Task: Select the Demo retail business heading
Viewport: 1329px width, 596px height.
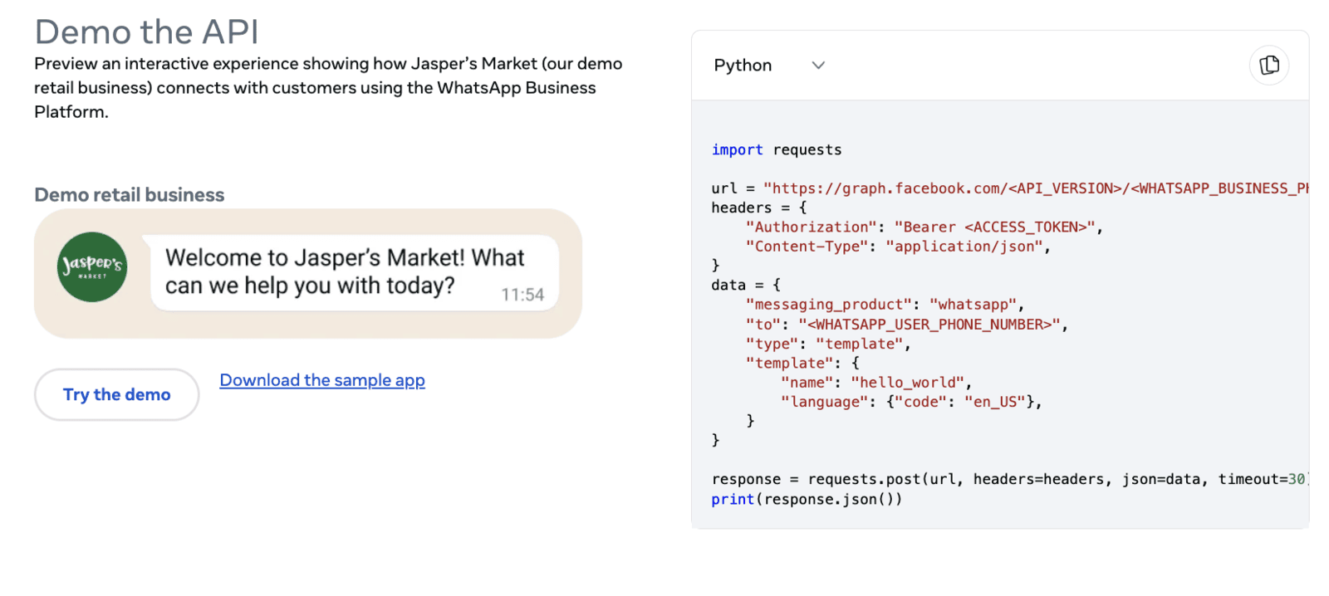Action: (x=130, y=195)
